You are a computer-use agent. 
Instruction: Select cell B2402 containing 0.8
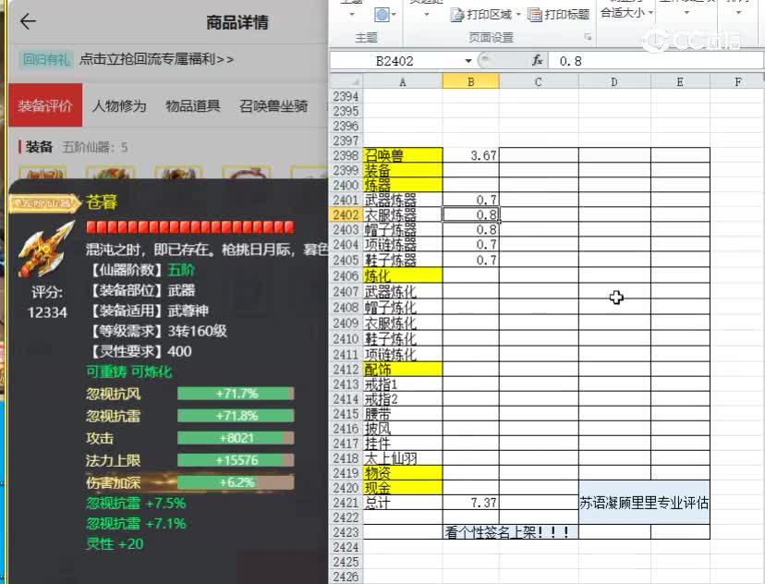pyautogui.click(x=470, y=214)
